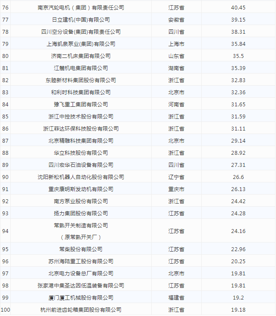Select the value 19.2
Image resolution: width=276 pixels, height=316 pixels.
pyautogui.click(x=238, y=298)
